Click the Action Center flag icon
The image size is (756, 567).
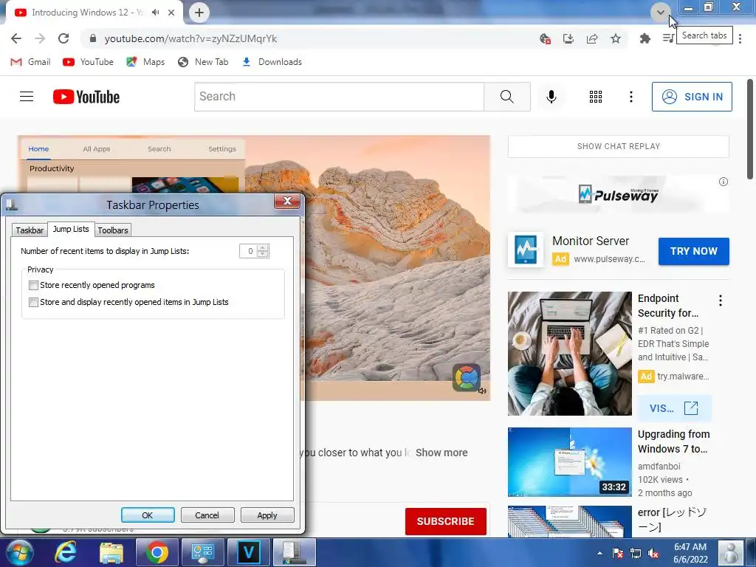pyautogui.click(x=618, y=554)
